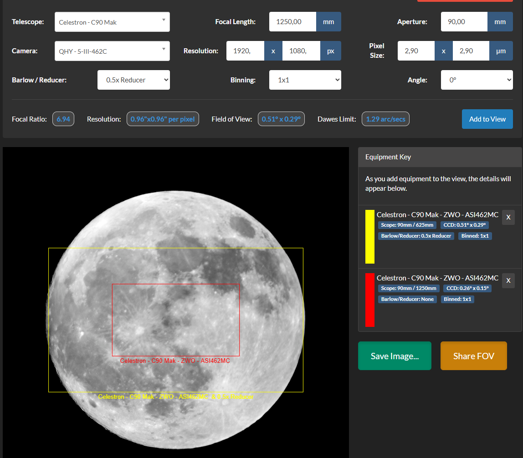523x458 pixels.
Task: Click the moon preview image
Action: (176, 303)
